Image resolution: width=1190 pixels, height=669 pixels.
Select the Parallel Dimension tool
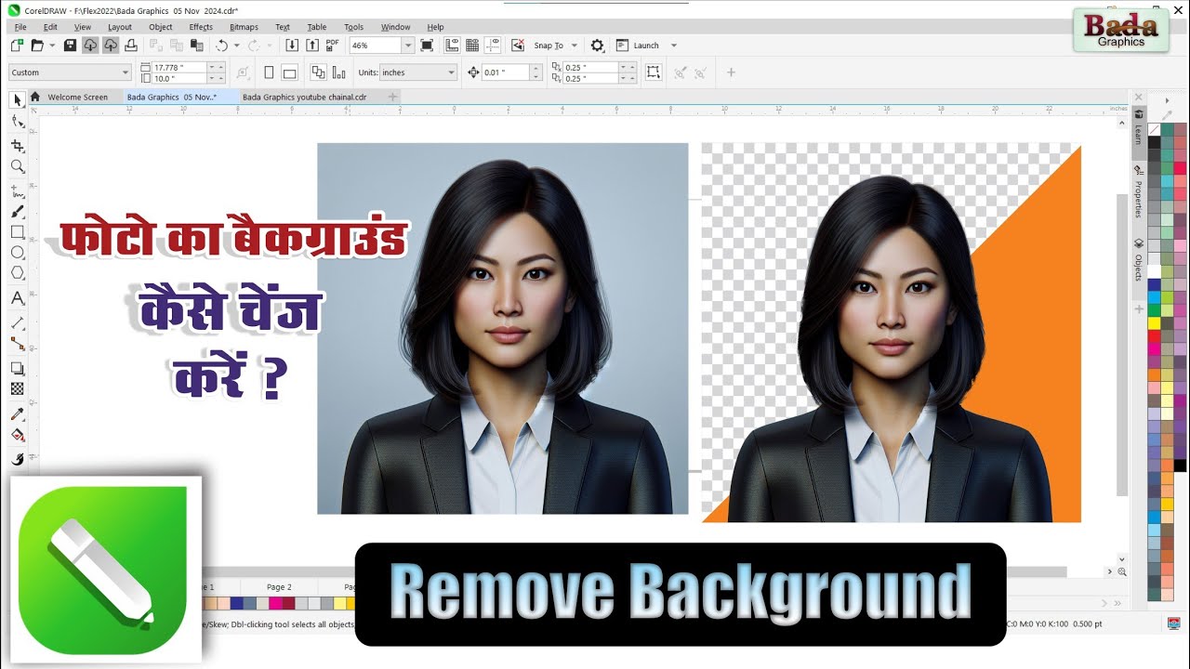(18, 322)
